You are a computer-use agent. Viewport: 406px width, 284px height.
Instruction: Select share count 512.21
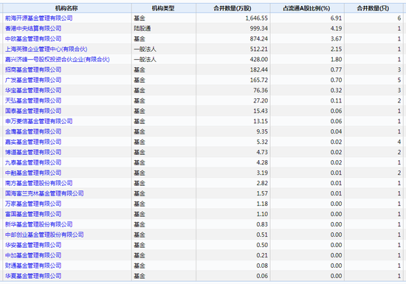point(259,49)
